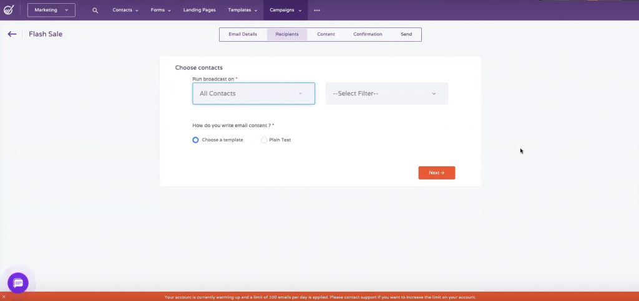639x301 pixels.
Task: Open the Campaigns menu
Action: (285, 11)
